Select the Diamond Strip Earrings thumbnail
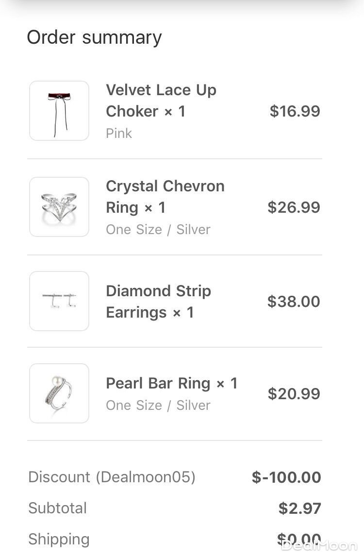Screen dimensions: 364x557 click(x=59, y=301)
